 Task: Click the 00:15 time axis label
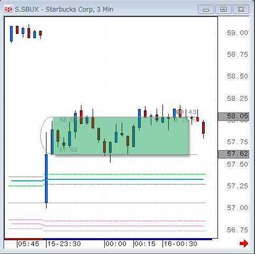(x=145, y=244)
